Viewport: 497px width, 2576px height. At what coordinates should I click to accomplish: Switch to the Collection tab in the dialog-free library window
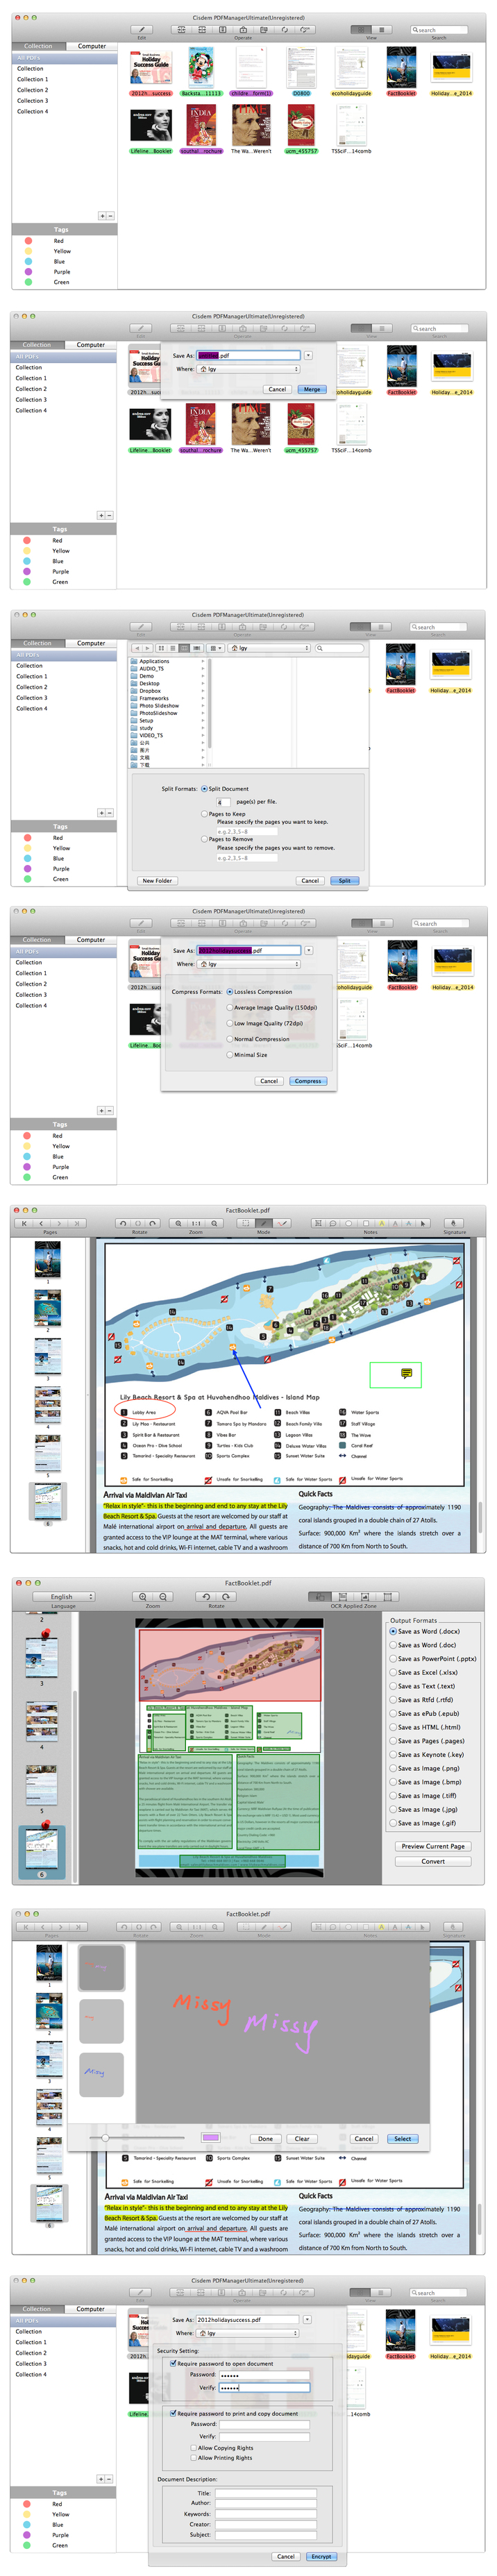click(x=38, y=46)
